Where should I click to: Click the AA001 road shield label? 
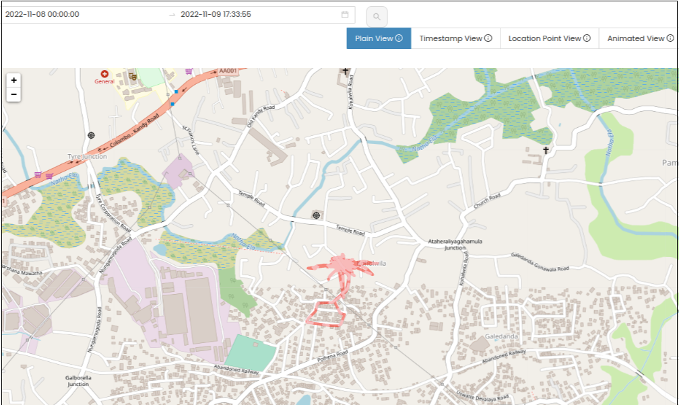(x=228, y=71)
